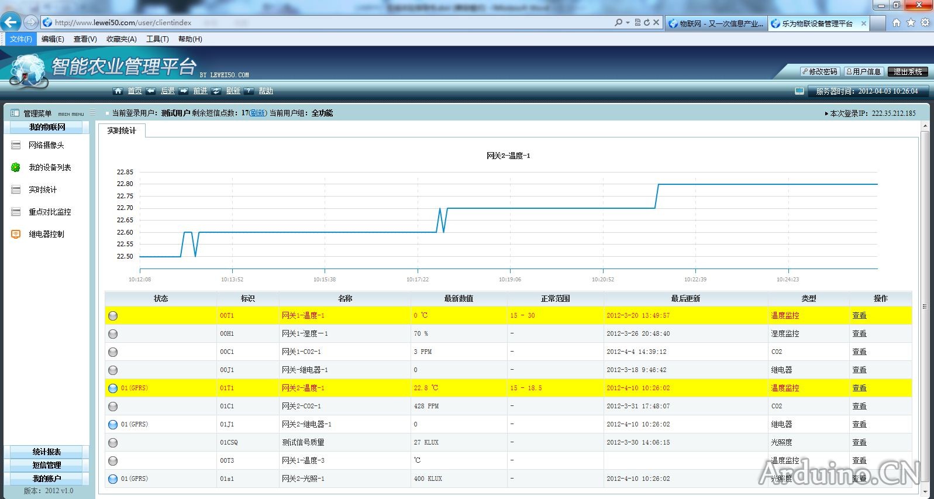Click the address bar search magnifier icon
Screen dimensions: 934x499
point(618,23)
